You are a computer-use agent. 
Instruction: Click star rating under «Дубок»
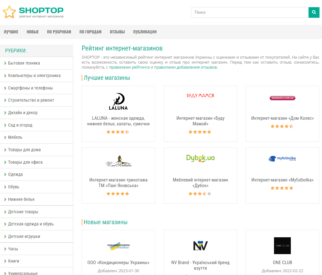[x=200, y=194]
